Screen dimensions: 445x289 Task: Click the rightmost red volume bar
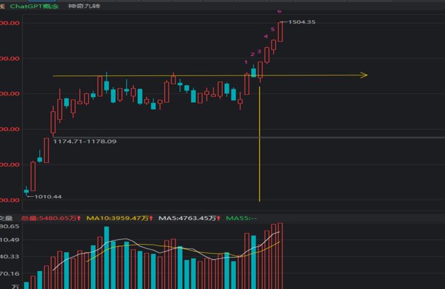pyautogui.click(x=280, y=256)
